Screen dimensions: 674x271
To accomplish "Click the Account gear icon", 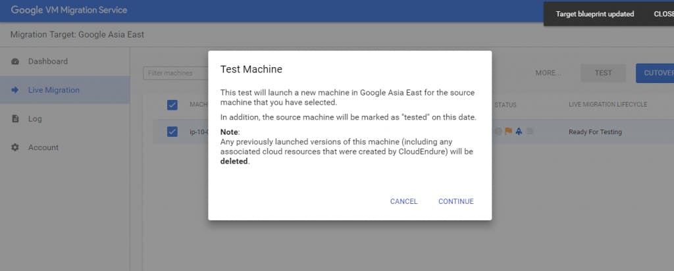I will pyautogui.click(x=15, y=148).
